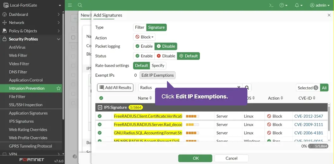The image size is (334, 164).
Task: Open the Action Block dropdown
Action: click(x=144, y=37)
